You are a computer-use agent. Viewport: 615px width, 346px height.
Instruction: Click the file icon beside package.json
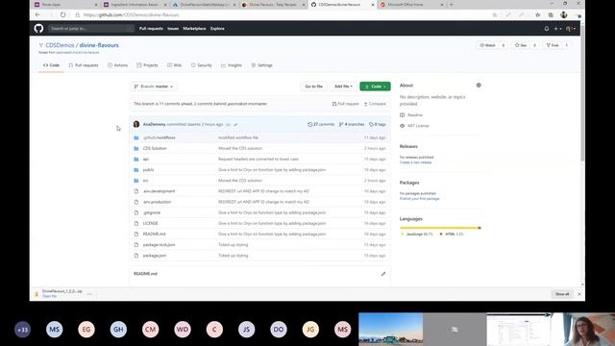[x=136, y=256]
